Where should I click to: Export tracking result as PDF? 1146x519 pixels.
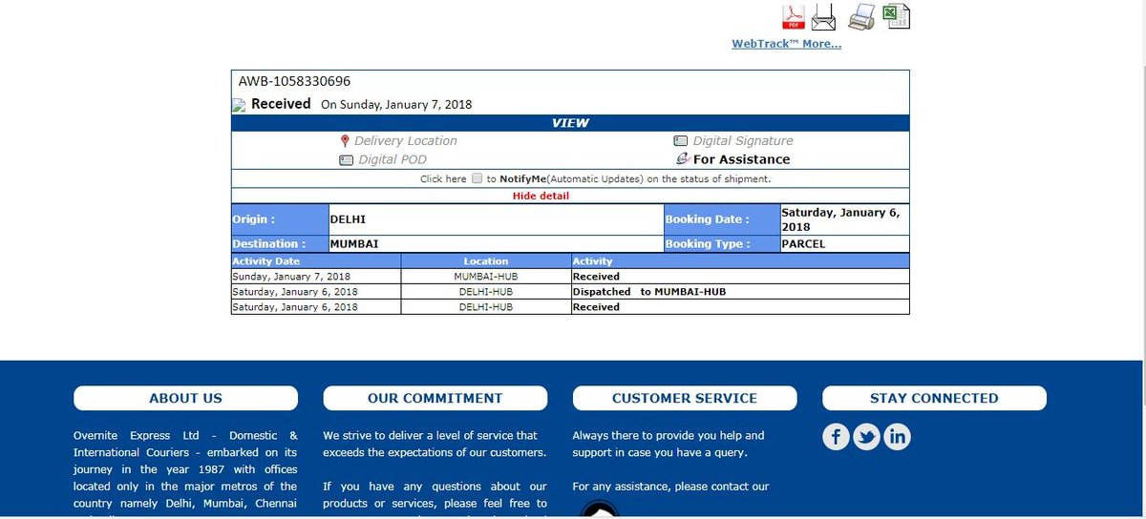[x=796, y=17]
